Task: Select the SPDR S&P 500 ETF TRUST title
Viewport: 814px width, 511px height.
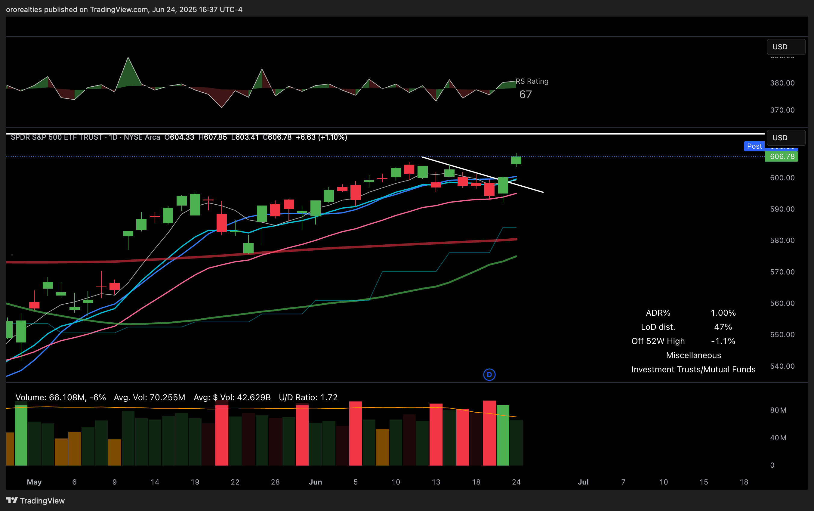Action: coord(57,137)
